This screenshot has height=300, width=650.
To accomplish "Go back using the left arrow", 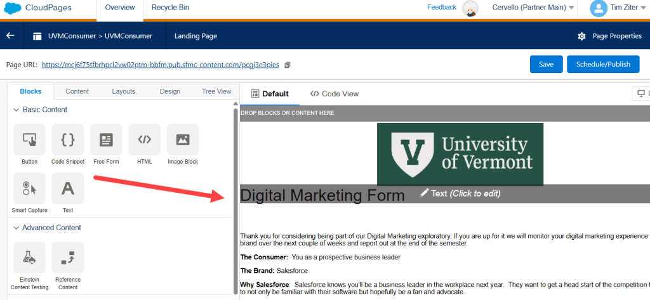I will click(x=10, y=36).
